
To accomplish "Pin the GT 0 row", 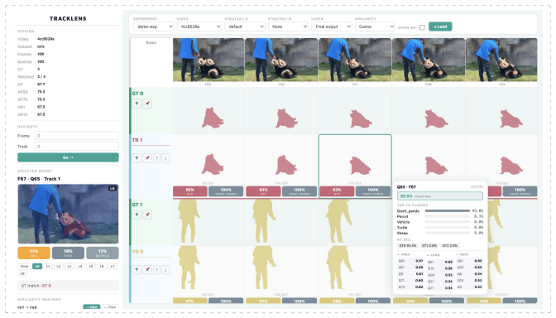I will point(147,104).
